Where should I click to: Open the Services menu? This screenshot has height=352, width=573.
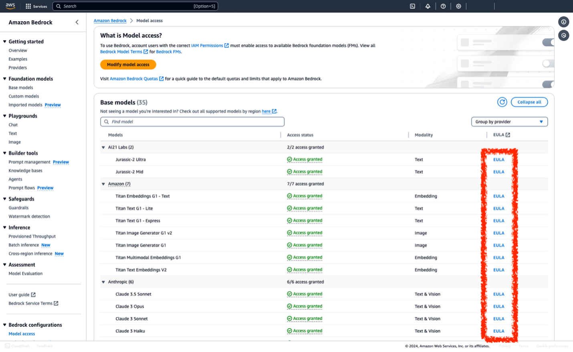tap(36, 6)
